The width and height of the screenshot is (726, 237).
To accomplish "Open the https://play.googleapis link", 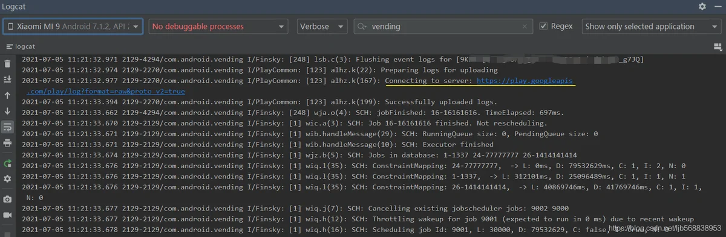I will pyautogui.click(x=525, y=80).
